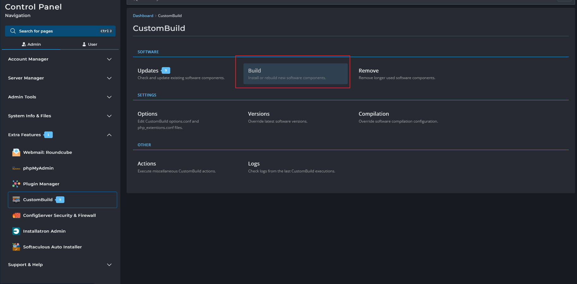
Task: Click the Extra Features badge showing 1
Action: tap(48, 135)
